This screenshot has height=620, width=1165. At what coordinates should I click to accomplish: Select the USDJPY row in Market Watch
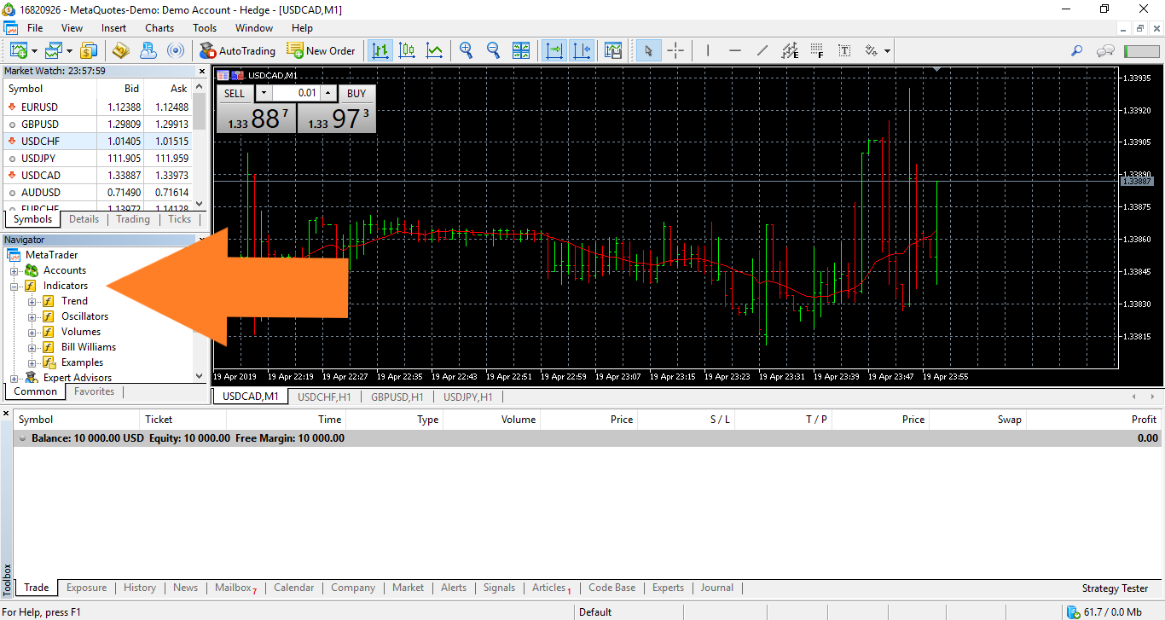[x=98, y=158]
